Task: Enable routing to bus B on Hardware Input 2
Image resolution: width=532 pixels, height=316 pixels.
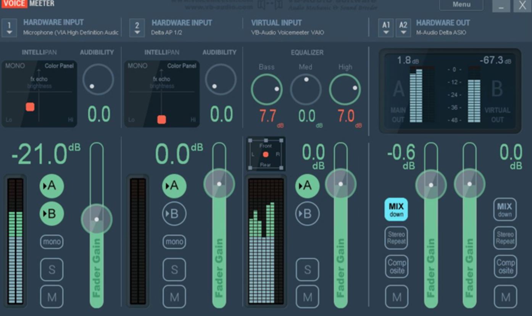Action: pyautogui.click(x=174, y=214)
